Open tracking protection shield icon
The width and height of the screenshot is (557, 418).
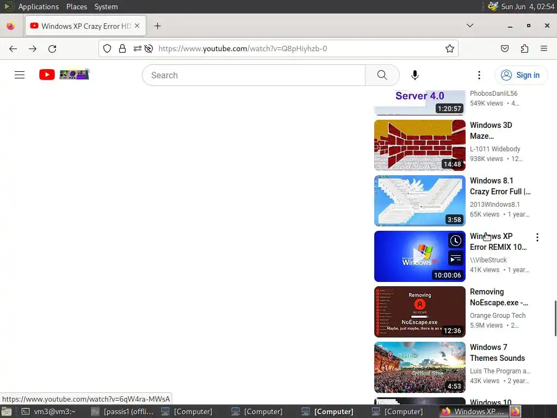tap(107, 48)
